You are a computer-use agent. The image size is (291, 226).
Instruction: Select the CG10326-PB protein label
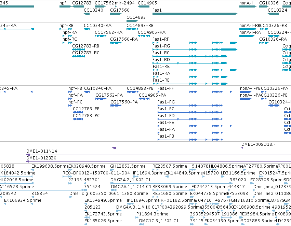tap(274, 95)
